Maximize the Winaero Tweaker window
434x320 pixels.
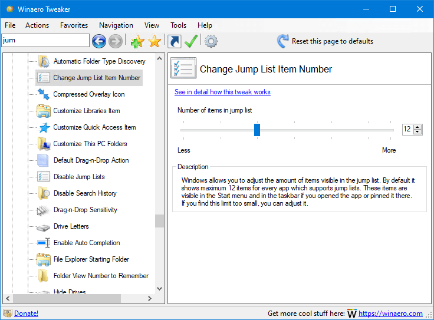[x=393, y=9]
